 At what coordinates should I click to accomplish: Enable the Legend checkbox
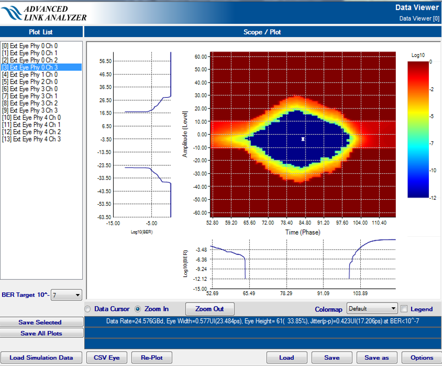tap(404, 309)
